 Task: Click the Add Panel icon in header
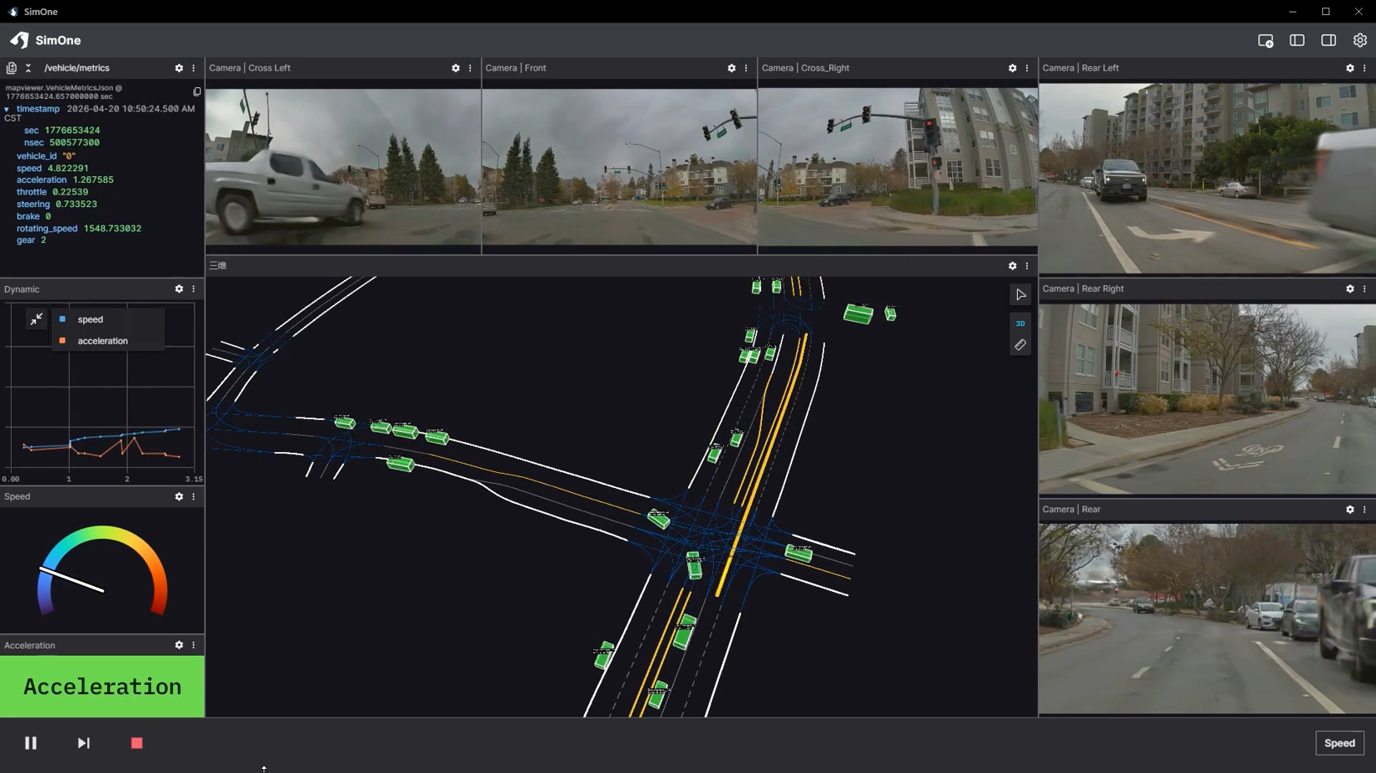click(x=1265, y=40)
